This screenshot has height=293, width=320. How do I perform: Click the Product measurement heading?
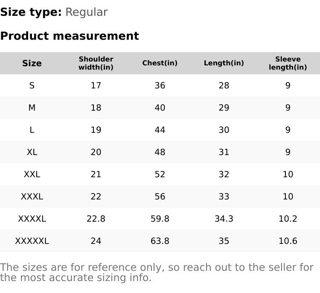pos(70,36)
